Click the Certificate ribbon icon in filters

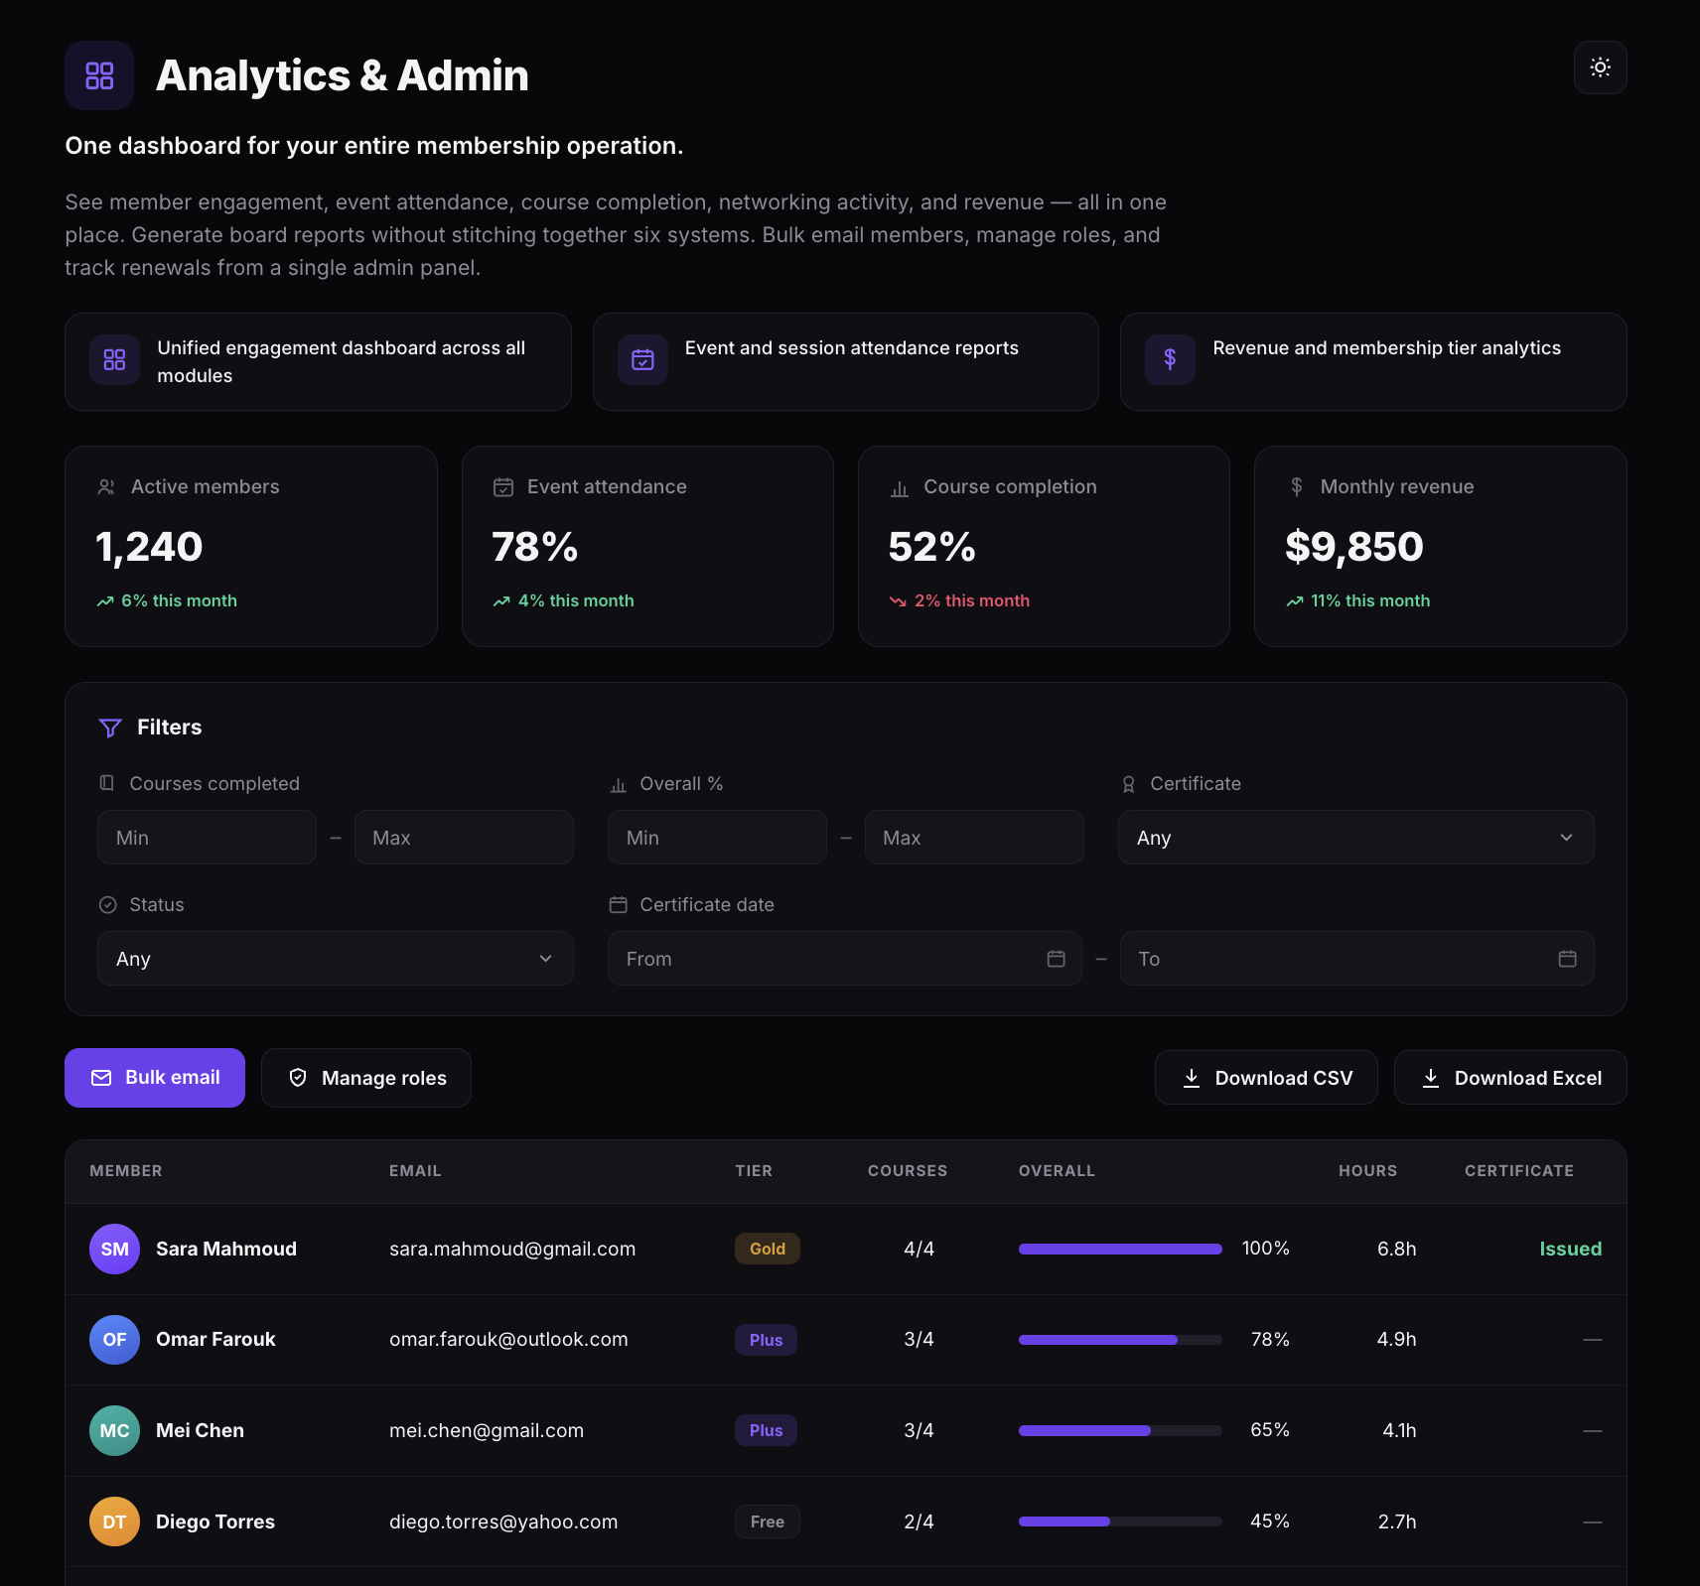click(1128, 784)
